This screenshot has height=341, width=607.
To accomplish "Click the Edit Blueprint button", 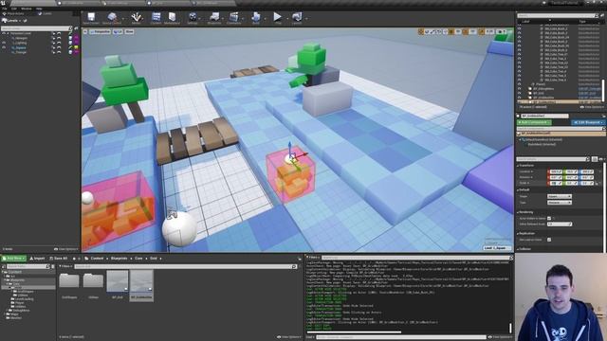I will [x=588, y=122].
